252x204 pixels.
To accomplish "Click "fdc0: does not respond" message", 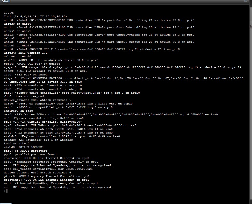I will point(24,96).
